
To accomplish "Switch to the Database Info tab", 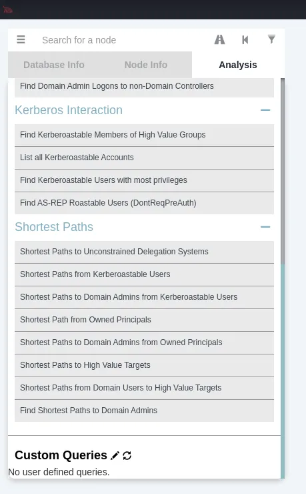I will coord(54,65).
